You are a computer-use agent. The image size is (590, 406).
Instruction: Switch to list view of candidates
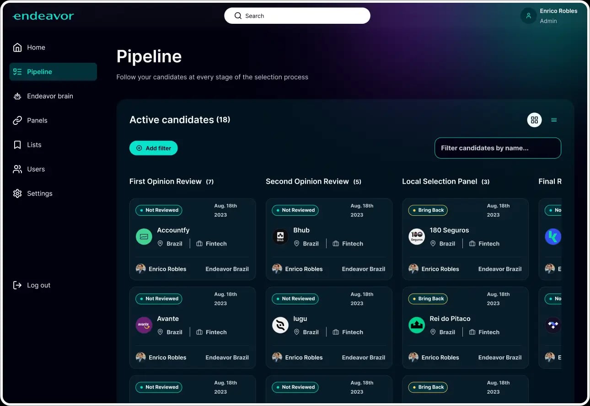click(x=554, y=120)
